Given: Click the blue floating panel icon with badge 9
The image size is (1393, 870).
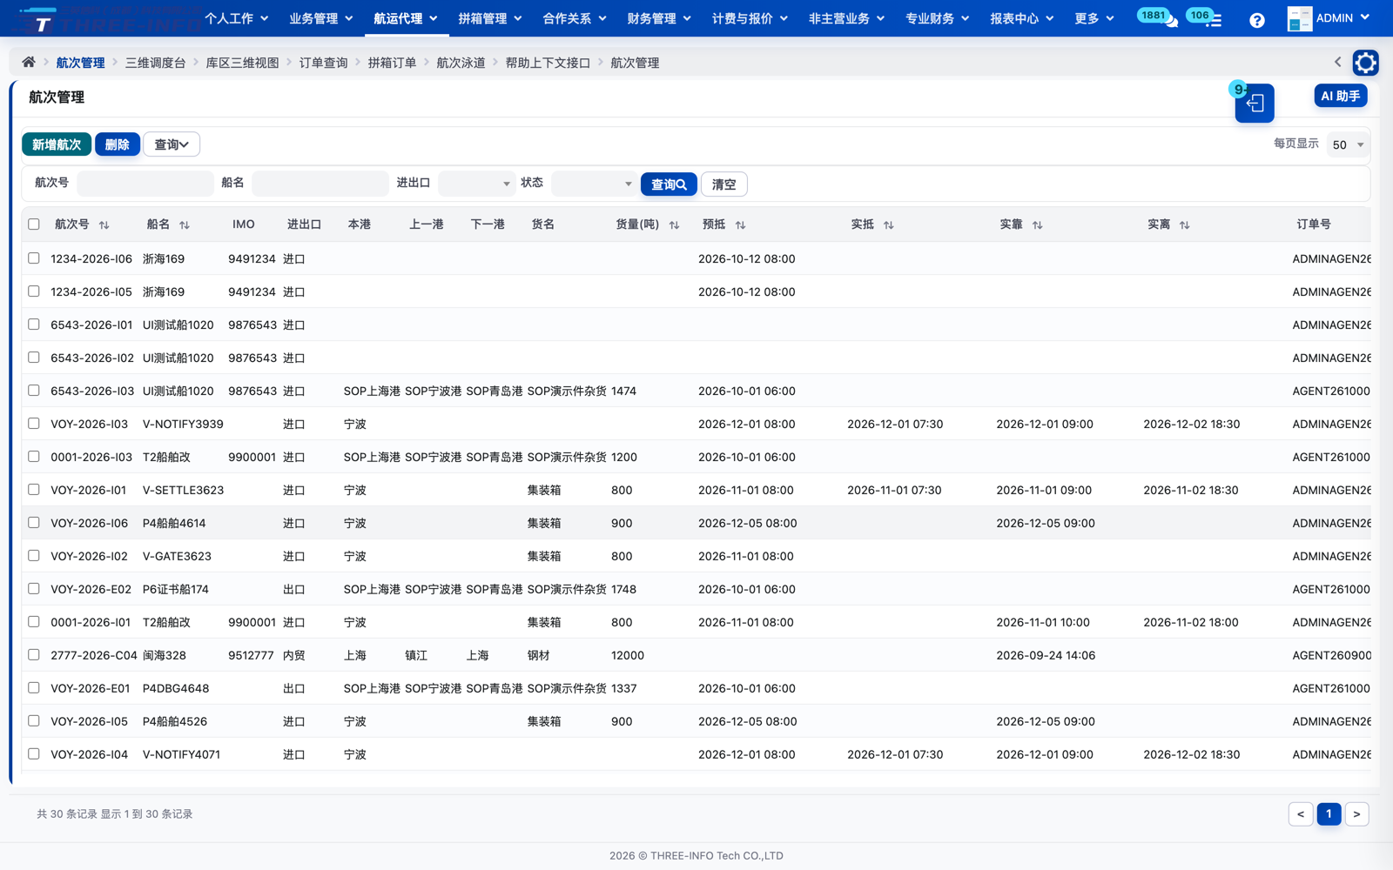Looking at the screenshot, I should click(x=1255, y=103).
